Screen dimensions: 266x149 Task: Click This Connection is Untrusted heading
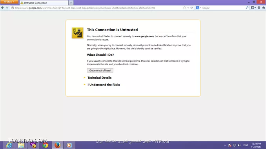pos(112,30)
